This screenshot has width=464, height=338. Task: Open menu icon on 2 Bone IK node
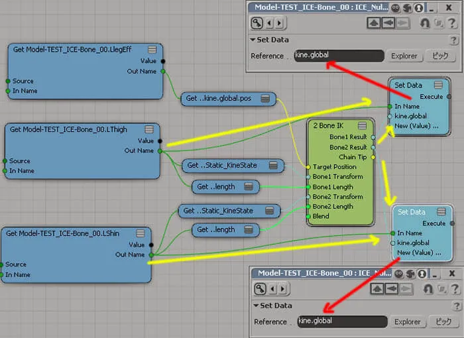(362, 125)
